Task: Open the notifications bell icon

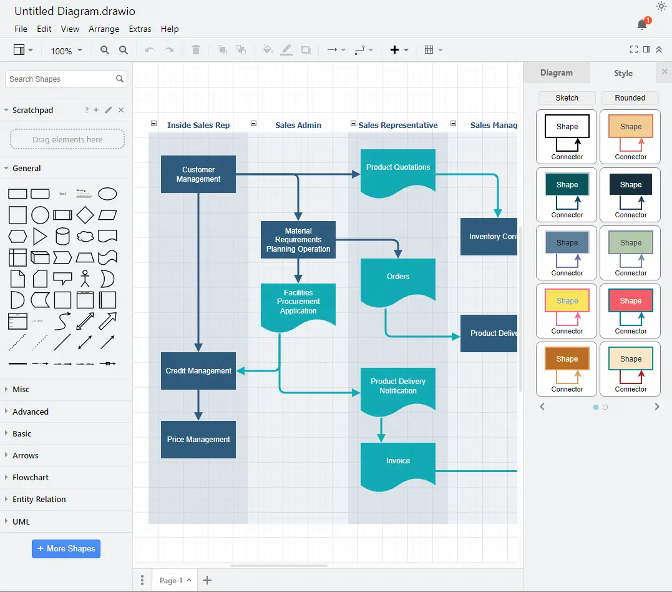Action: [642, 24]
